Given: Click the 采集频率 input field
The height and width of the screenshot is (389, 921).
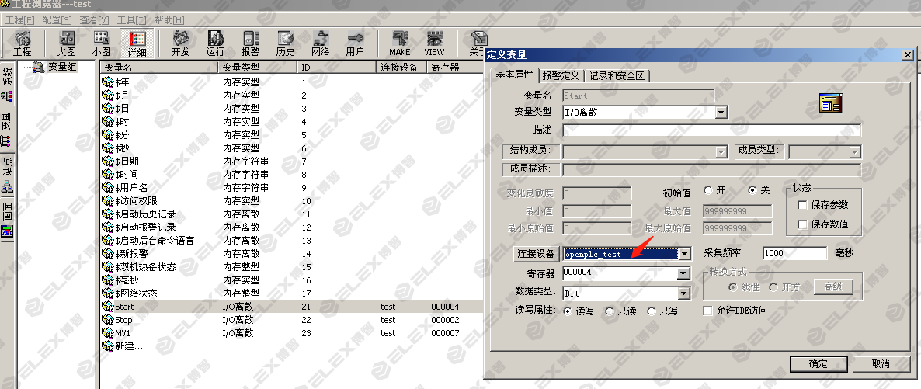Looking at the screenshot, I should coord(794,253).
